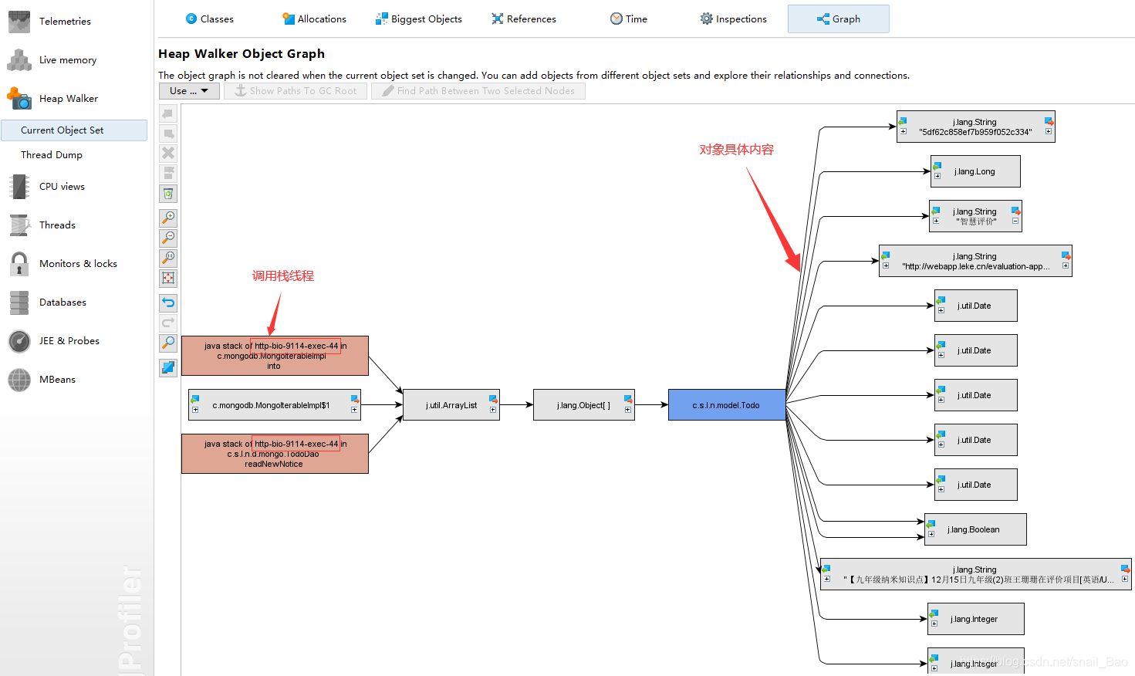Reset graph zoom to 1:1
Image resolution: width=1135 pixels, height=676 pixels.
point(168,258)
